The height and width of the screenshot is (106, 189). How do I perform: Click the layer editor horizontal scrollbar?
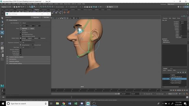[171, 87]
